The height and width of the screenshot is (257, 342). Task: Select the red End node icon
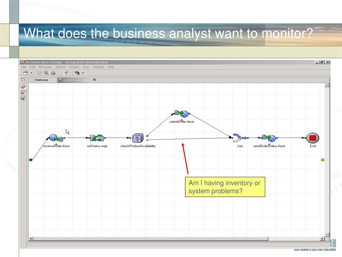[x=313, y=138]
